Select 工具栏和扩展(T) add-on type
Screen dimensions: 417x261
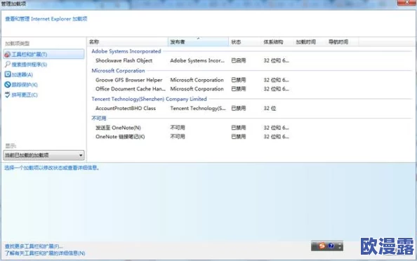coord(44,54)
